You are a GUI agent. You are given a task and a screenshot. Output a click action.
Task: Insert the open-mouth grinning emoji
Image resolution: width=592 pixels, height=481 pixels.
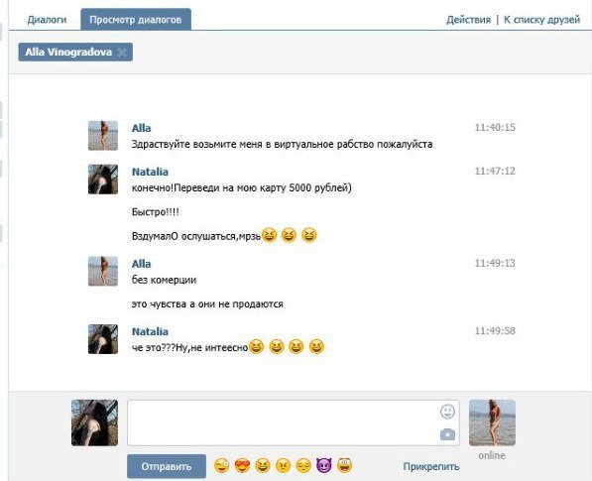(x=344, y=465)
